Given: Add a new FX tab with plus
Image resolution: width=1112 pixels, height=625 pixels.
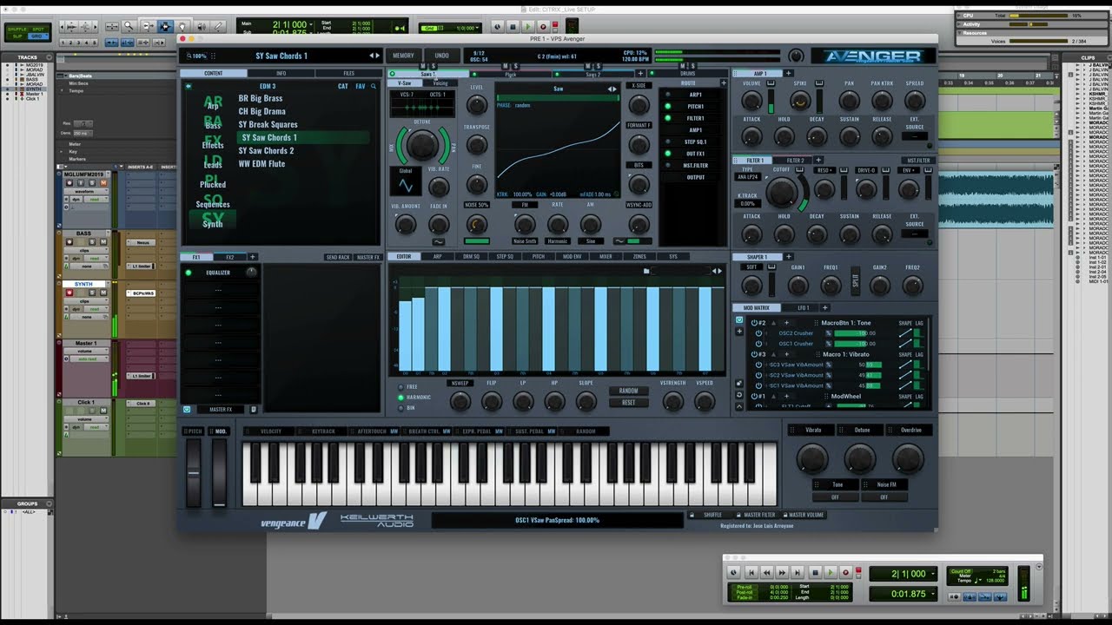Looking at the screenshot, I should [x=253, y=257].
